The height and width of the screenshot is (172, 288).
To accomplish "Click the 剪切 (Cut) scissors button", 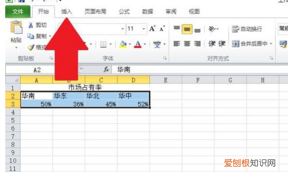I will [x=37, y=25].
